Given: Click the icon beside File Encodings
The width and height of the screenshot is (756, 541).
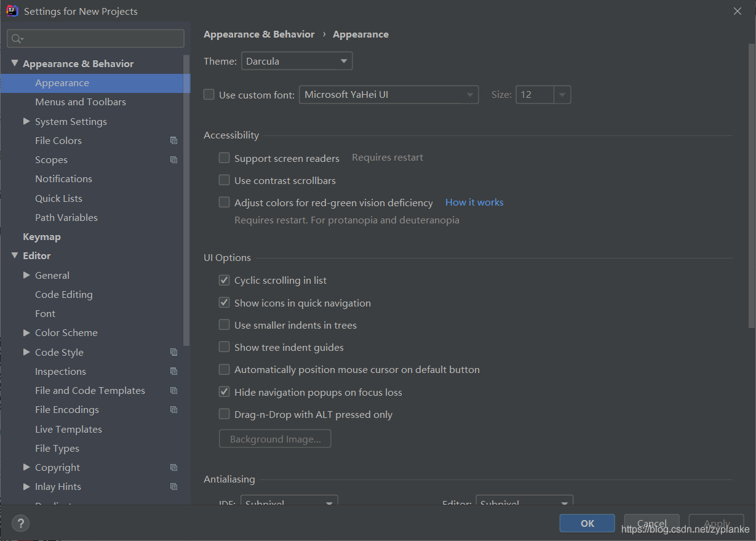Looking at the screenshot, I should click(173, 409).
